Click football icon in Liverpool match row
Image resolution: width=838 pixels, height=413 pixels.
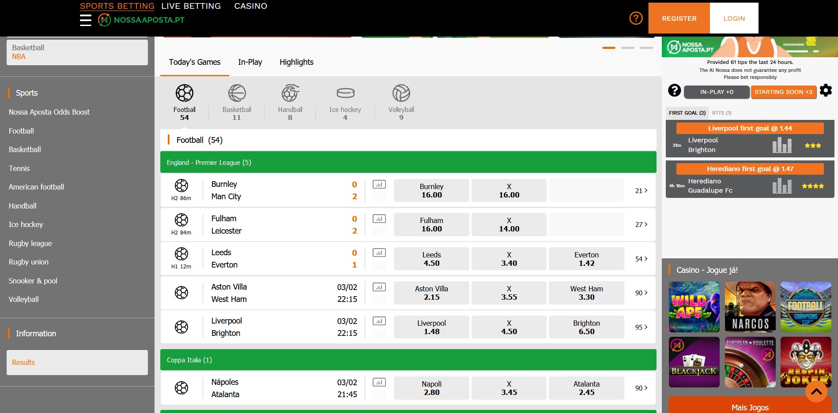(x=181, y=327)
